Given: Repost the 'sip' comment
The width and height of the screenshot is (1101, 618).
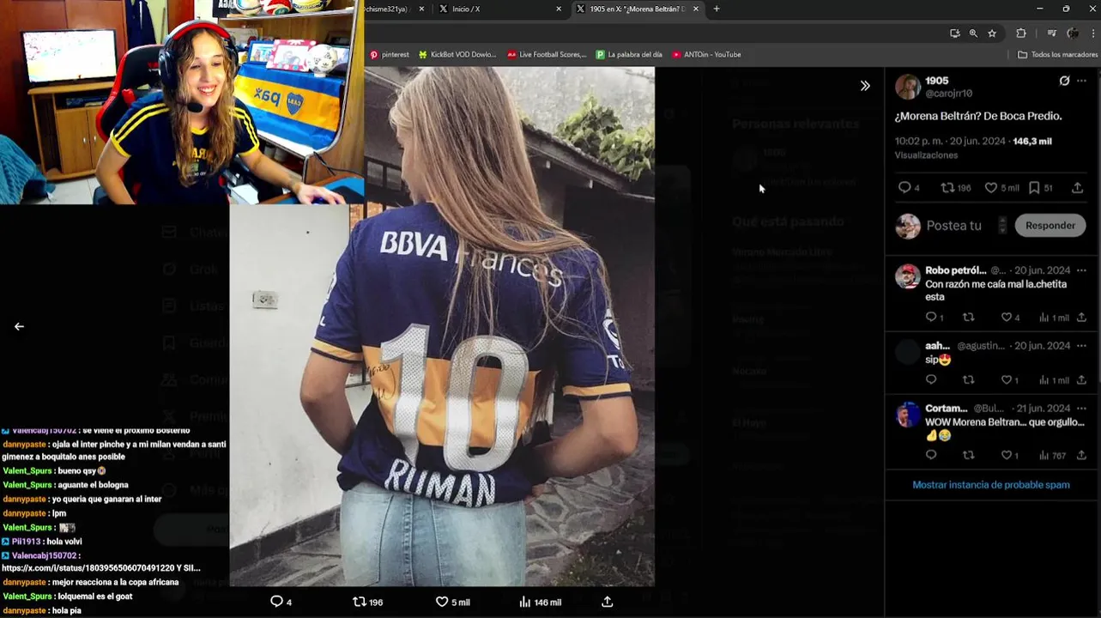Looking at the screenshot, I should [x=969, y=380].
